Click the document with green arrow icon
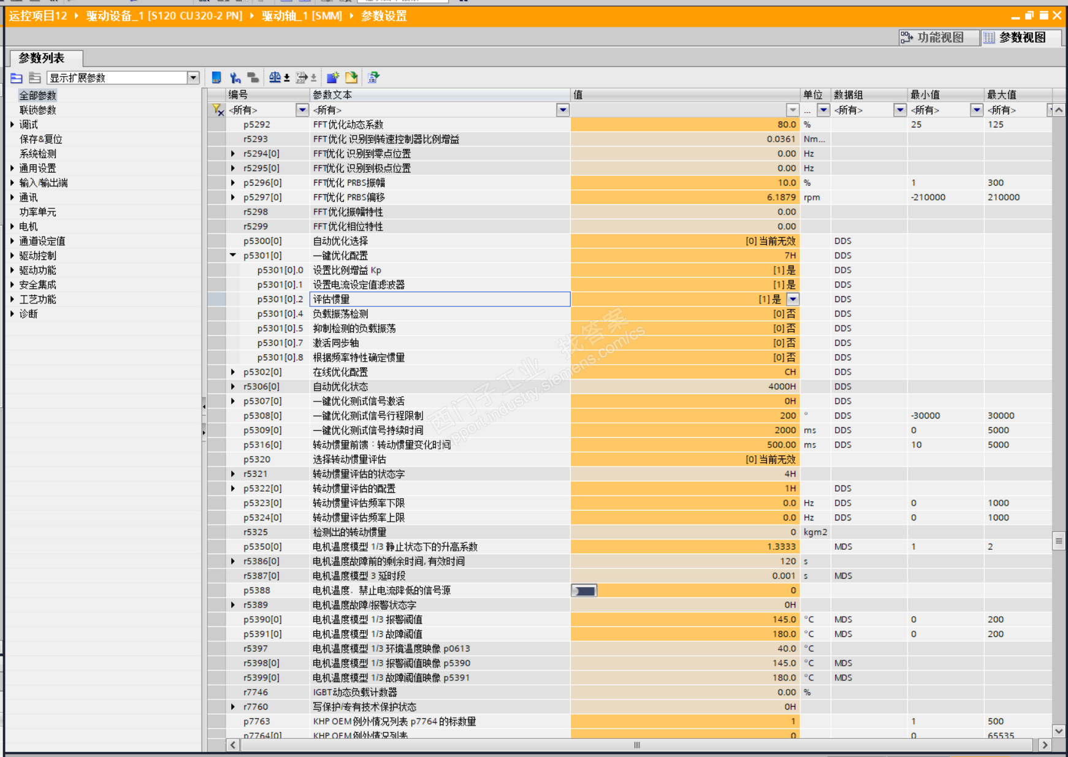 373,77
